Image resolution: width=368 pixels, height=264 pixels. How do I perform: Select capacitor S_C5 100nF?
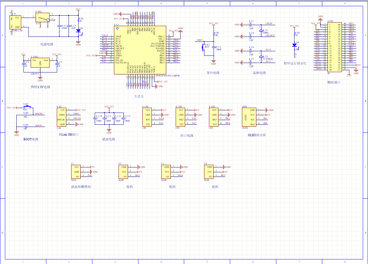214,47
